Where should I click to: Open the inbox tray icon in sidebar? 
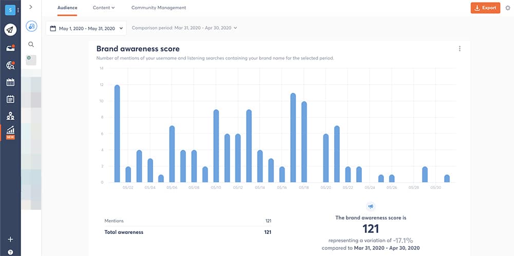pyautogui.click(x=10, y=48)
